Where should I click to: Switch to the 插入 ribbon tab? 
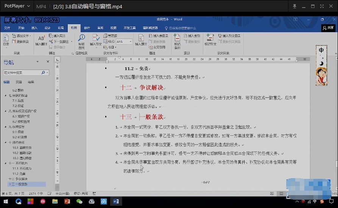[34, 28]
